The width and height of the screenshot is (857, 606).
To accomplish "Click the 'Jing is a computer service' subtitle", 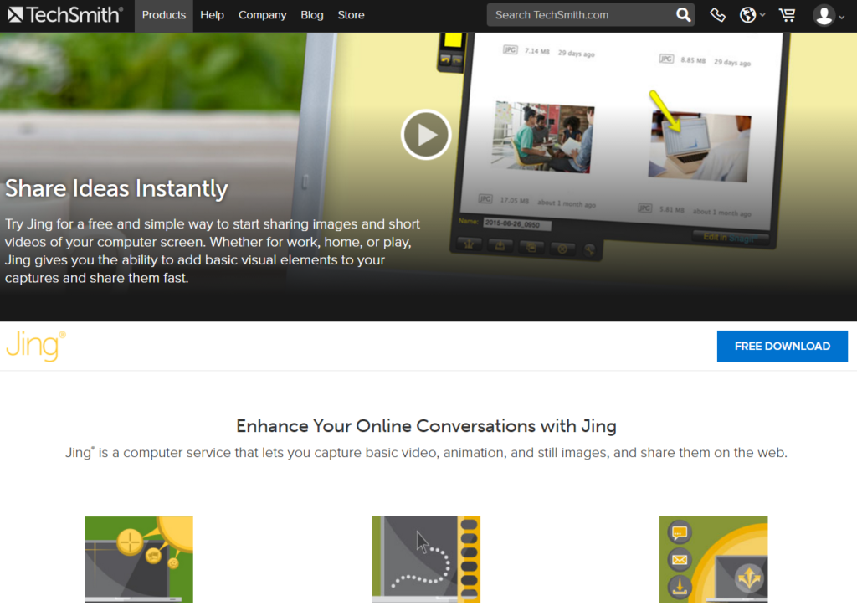I will click(x=426, y=453).
